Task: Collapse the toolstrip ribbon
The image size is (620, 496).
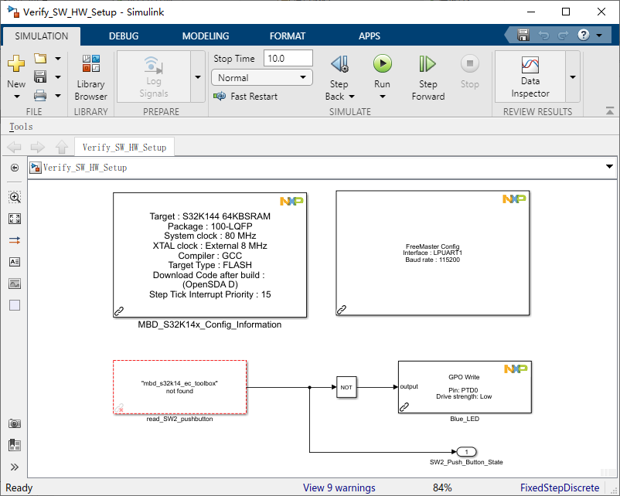Action: pyautogui.click(x=610, y=111)
